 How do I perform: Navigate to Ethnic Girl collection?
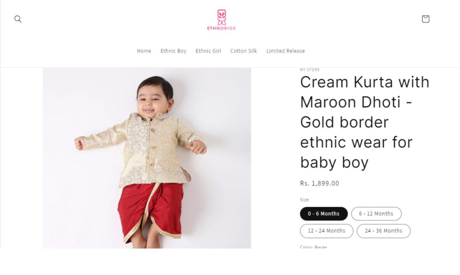coord(208,51)
